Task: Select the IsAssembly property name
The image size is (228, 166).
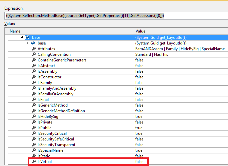Action: [48, 71]
